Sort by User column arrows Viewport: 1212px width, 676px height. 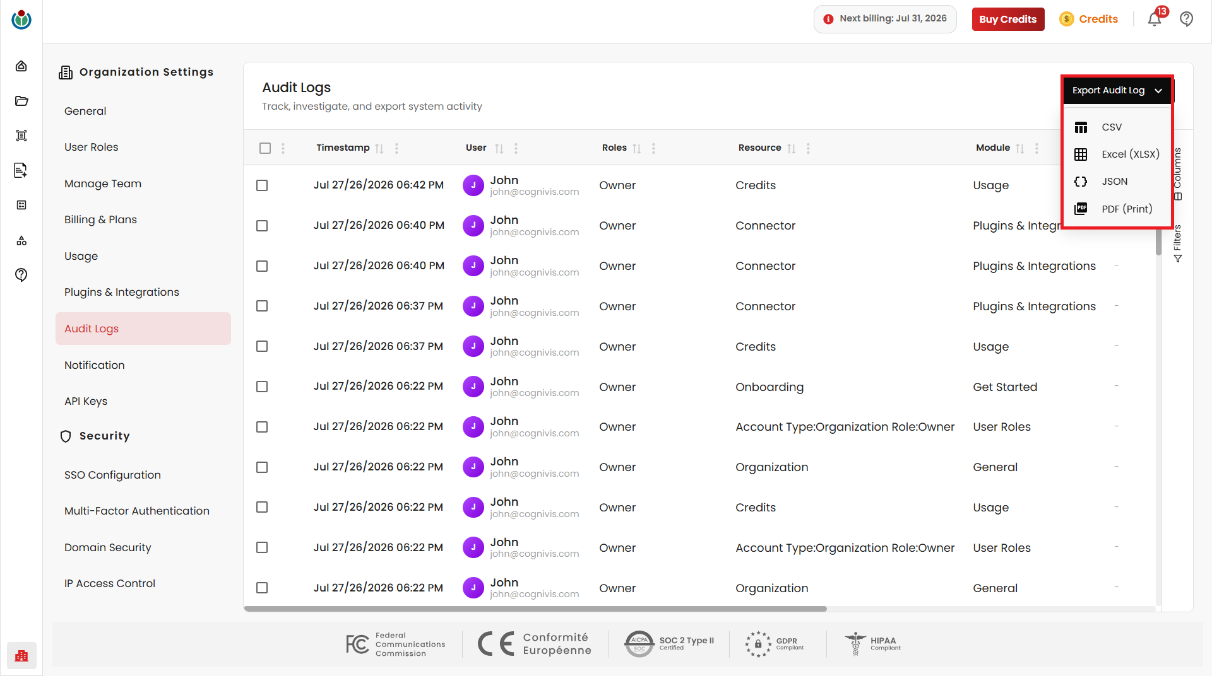(499, 148)
